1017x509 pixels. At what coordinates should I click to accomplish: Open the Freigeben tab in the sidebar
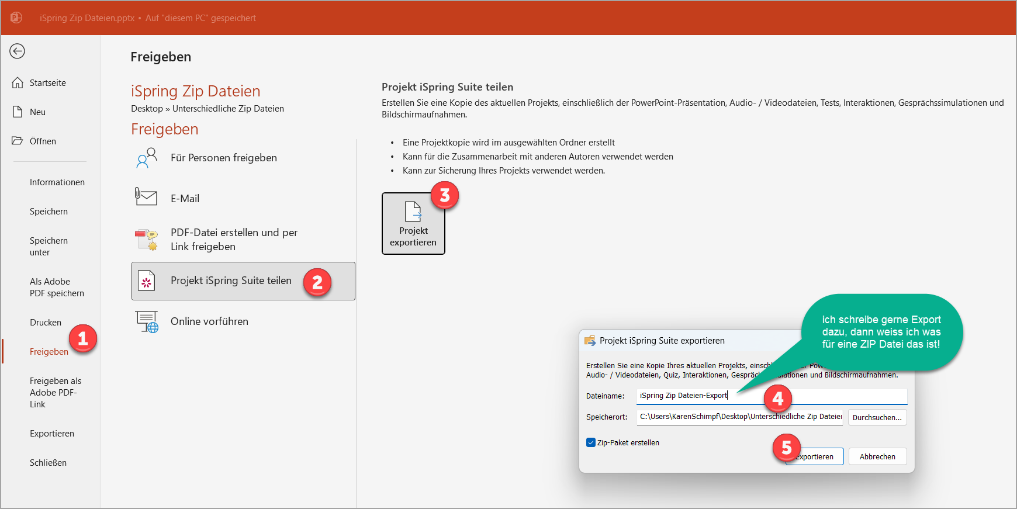coord(49,352)
